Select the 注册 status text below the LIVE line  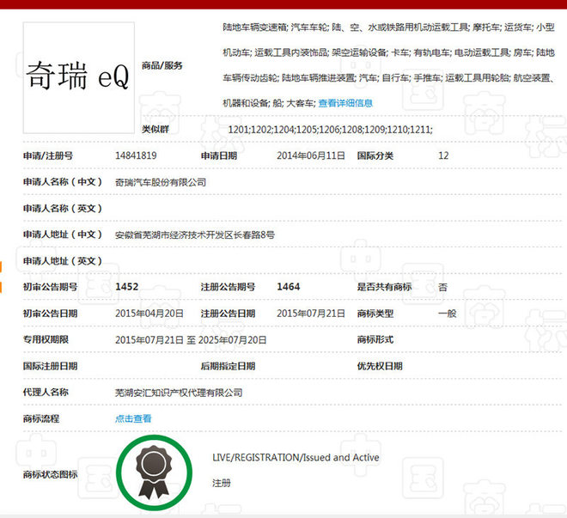click(222, 484)
